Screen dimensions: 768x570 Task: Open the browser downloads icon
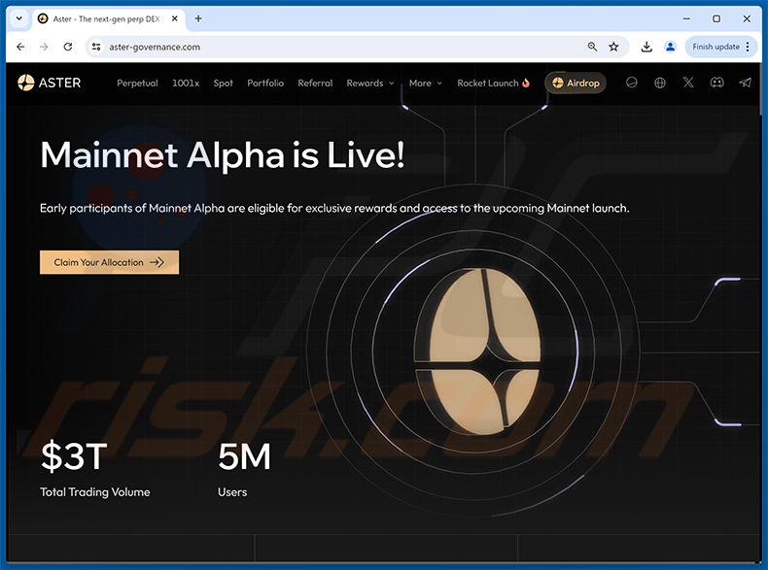click(646, 47)
